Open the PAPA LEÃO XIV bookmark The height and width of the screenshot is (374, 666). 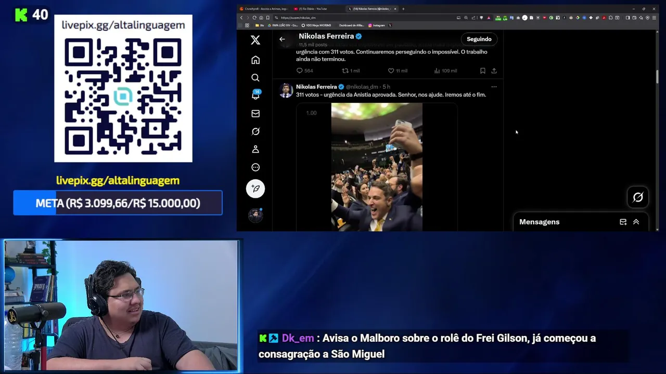pyautogui.click(x=281, y=25)
